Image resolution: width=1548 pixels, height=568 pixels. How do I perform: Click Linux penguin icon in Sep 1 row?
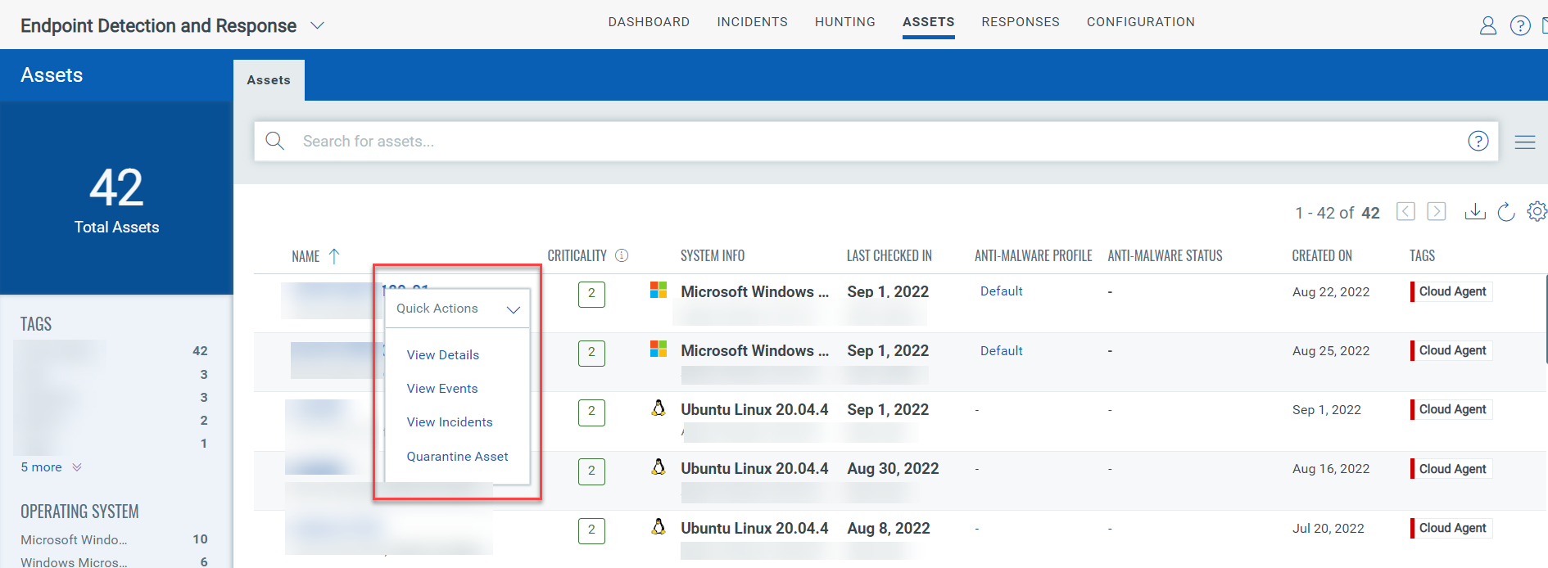coord(659,408)
